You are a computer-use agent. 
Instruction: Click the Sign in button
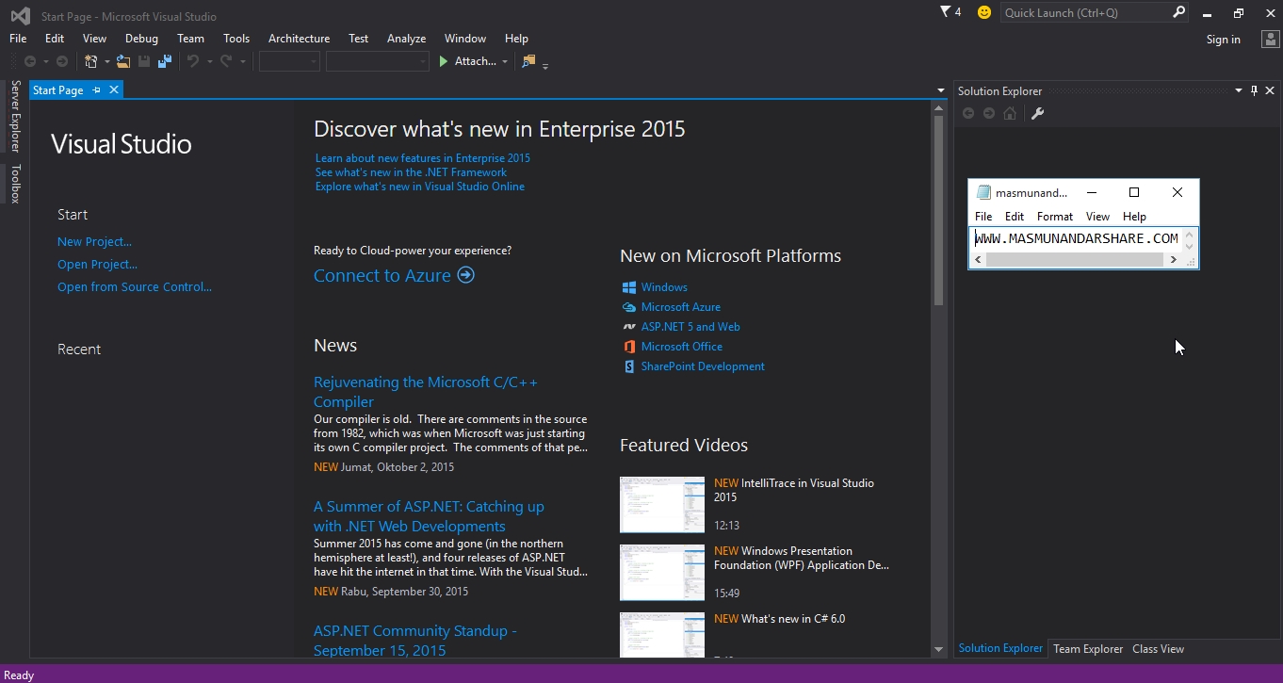coord(1223,39)
